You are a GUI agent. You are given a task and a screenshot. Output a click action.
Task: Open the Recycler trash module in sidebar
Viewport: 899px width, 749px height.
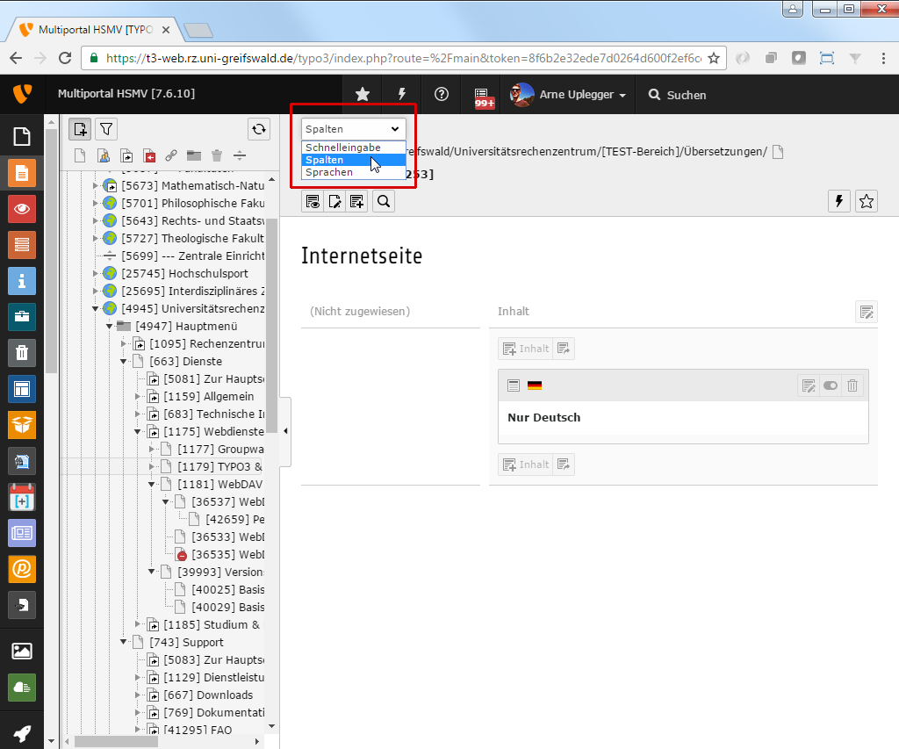click(x=22, y=353)
